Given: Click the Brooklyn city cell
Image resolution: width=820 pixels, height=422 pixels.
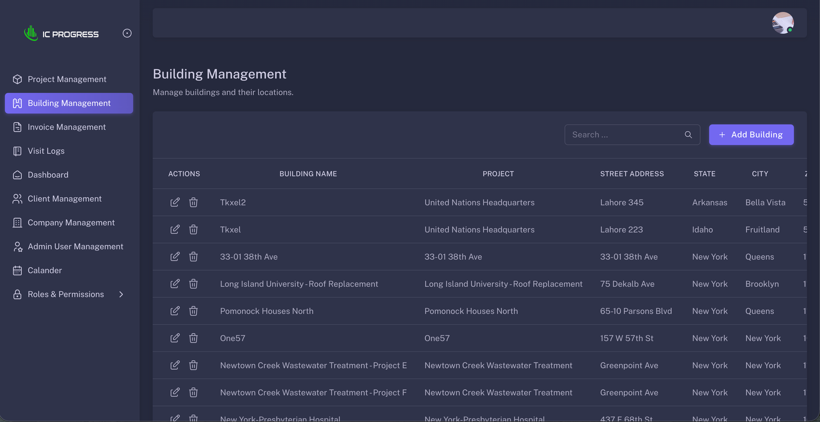Looking at the screenshot, I should (x=762, y=284).
